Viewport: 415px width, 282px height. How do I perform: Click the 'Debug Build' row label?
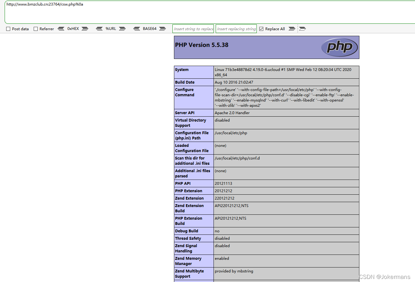[187, 231]
